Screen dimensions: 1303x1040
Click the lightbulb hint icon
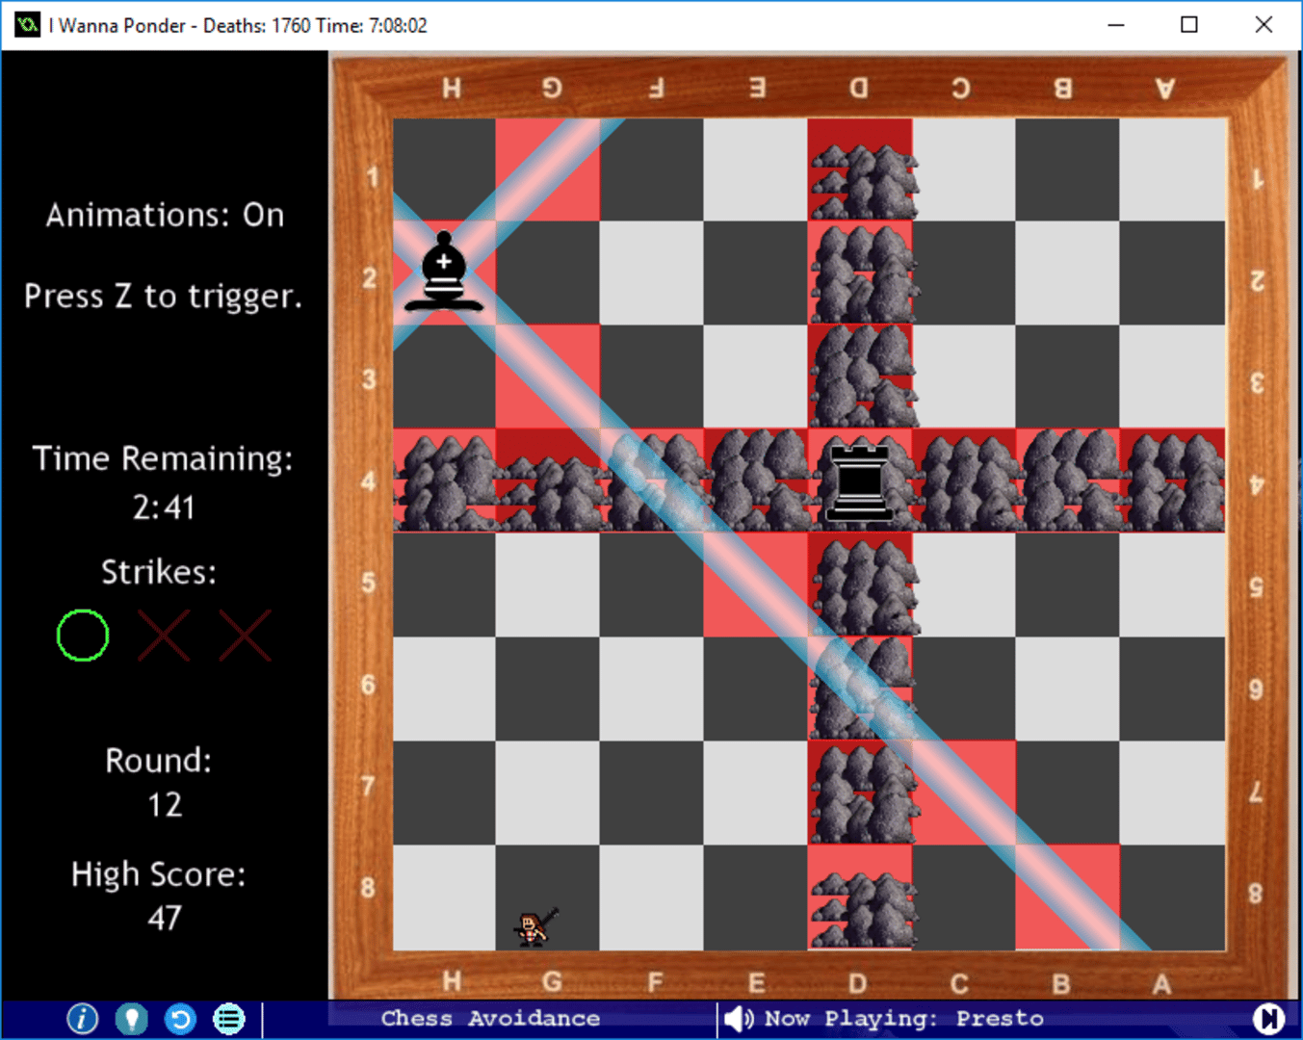tap(131, 1018)
